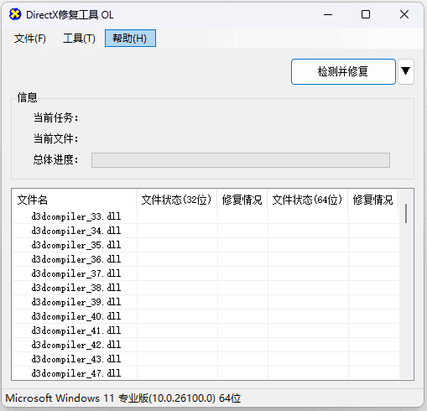Select the d3dcompiler_33.dll row
This screenshot has height=411, width=427.
click(206, 216)
